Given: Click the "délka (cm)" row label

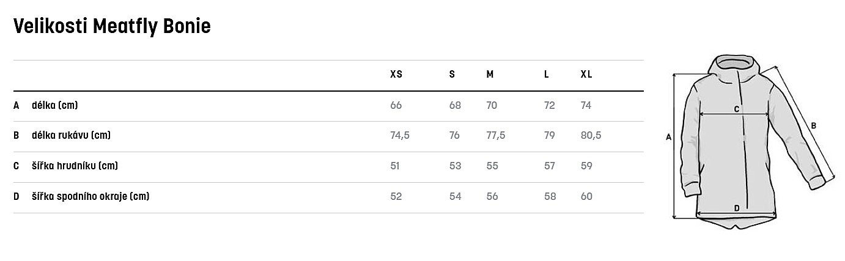Looking at the screenshot, I should pos(54,105).
